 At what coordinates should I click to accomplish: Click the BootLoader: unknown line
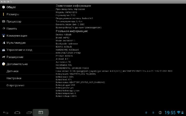click(x=67, y=44)
